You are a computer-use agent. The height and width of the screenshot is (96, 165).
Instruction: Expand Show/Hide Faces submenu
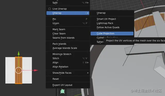pos(68,73)
